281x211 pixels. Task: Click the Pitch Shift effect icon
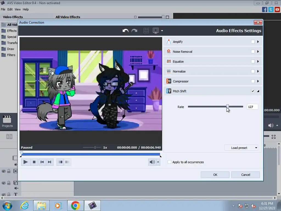pyautogui.click(x=169, y=91)
